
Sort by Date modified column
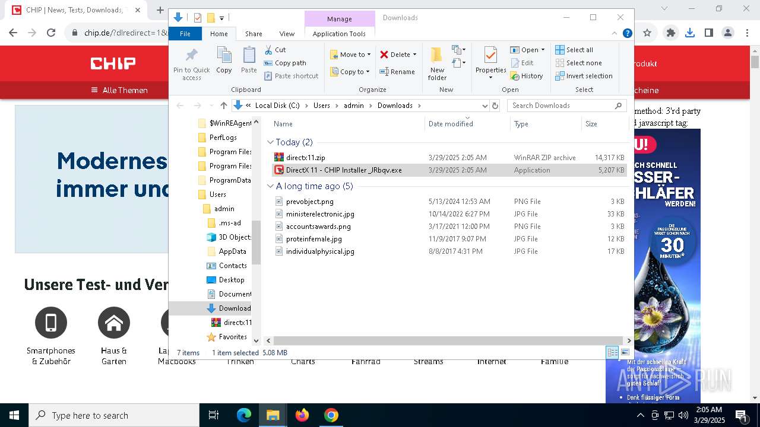(x=467, y=124)
